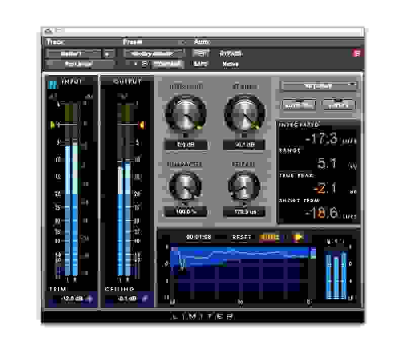The height and width of the screenshot is (354, 405).
Task: Open the Track selector dropdown
Action: pyautogui.click(x=77, y=52)
